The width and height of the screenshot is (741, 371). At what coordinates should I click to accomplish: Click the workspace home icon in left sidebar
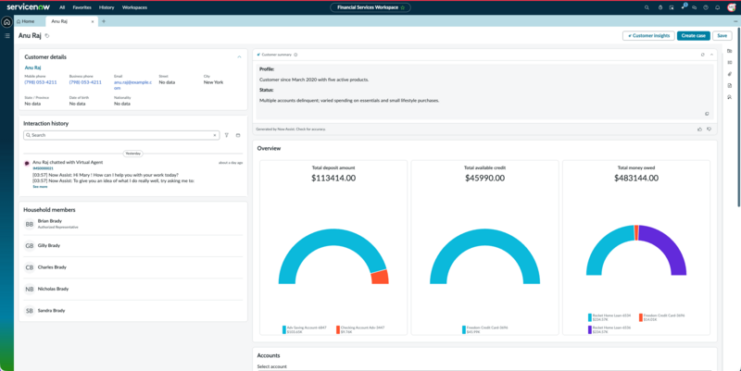tap(6, 22)
